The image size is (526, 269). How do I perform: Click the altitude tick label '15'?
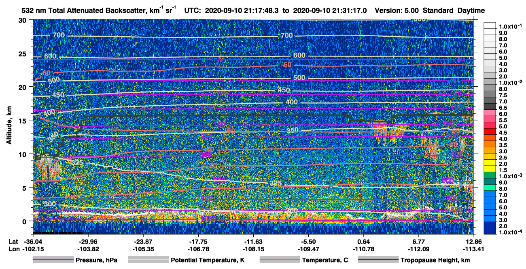[23, 121]
